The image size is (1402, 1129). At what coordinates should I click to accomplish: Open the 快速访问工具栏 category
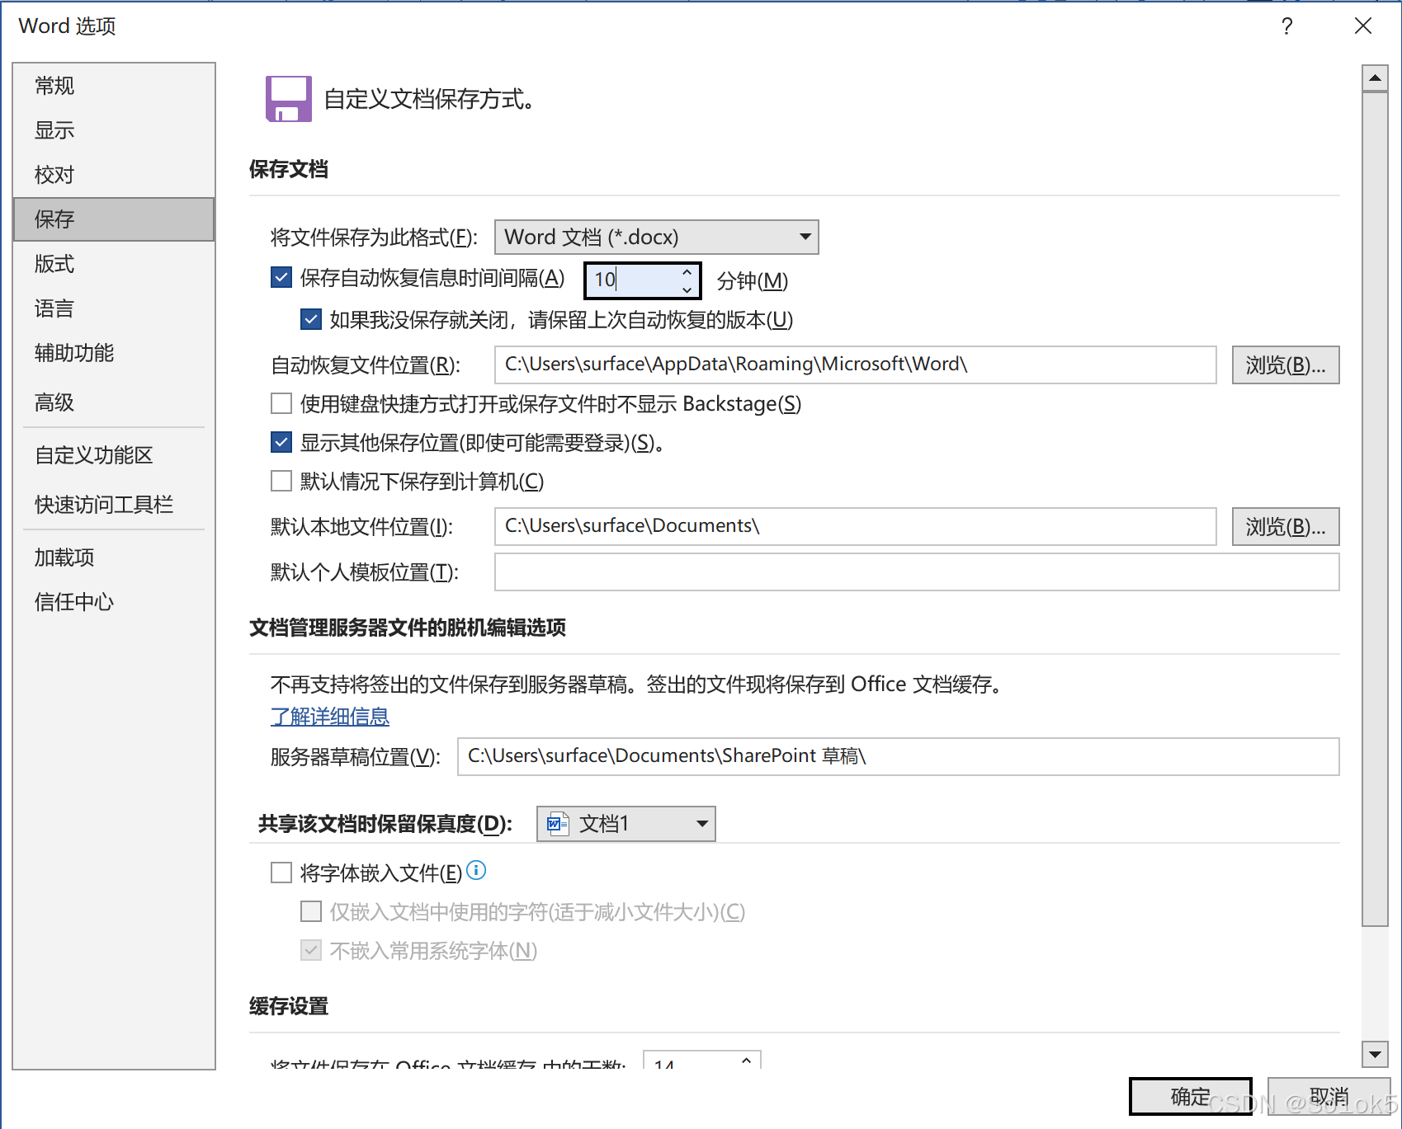[x=114, y=505]
